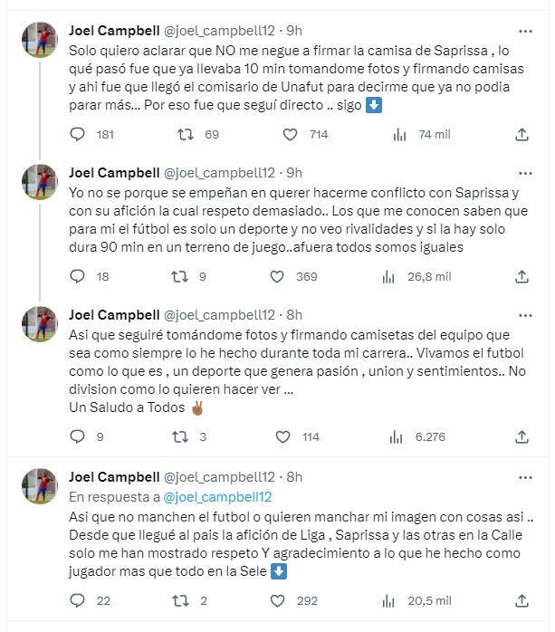This screenshot has height=632, width=555.
Task: Share the first tweet about Saprissa shirt
Action: (522, 134)
